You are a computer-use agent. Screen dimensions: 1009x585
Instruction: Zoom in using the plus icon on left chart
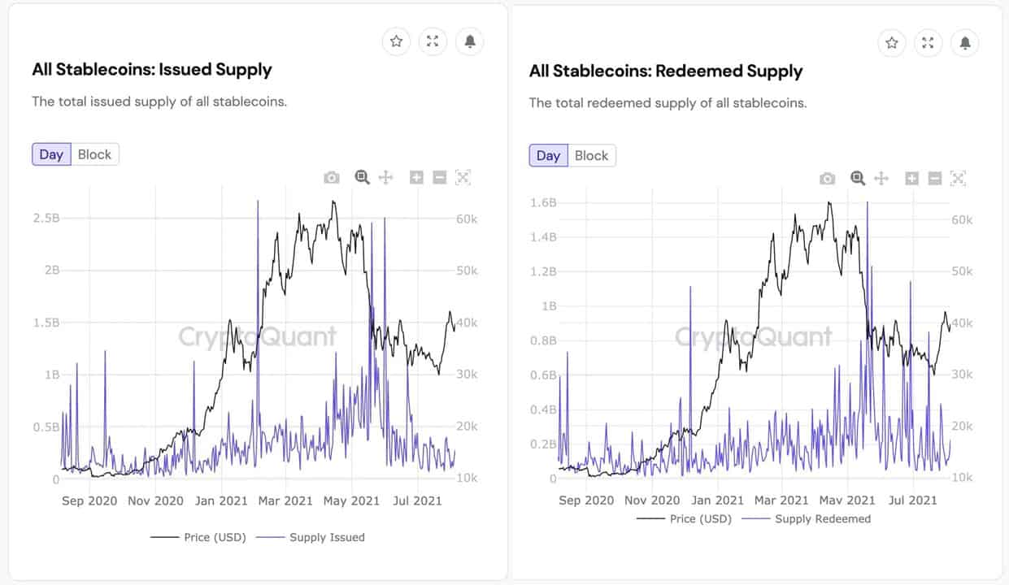[x=416, y=177]
